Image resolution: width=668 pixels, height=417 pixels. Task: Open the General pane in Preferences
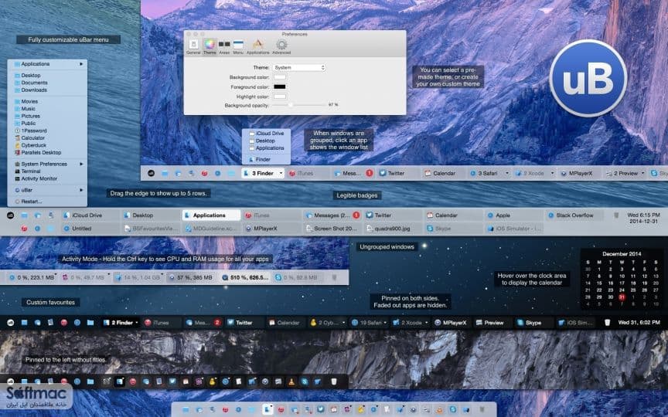point(193,47)
